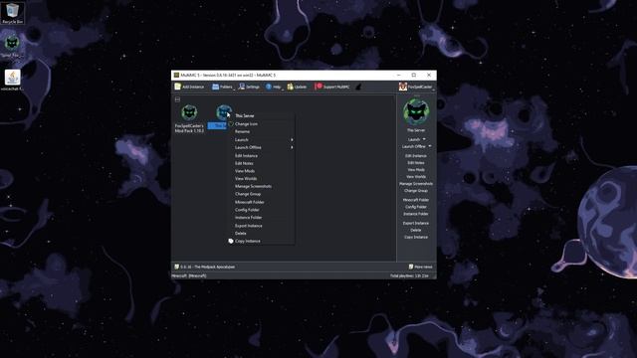Viewport: 637px width, 358px height.
Task: Click Export Instance in side panel
Action: coord(416,223)
